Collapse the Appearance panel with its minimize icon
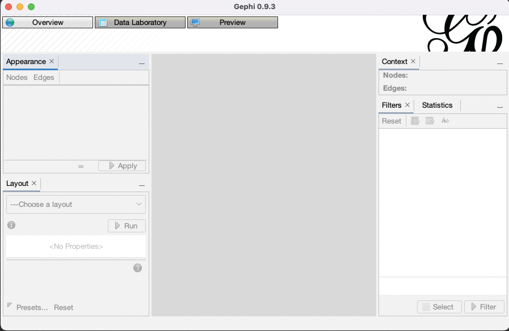The height and width of the screenshot is (331, 509). pyautogui.click(x=141, y=62)
